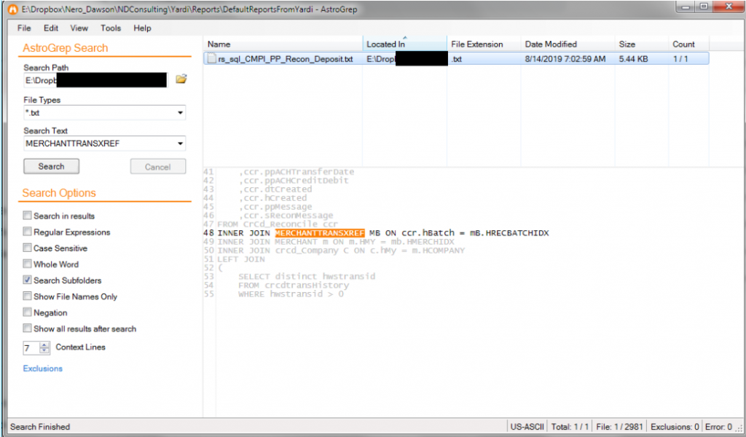The image size is (746, 437).
Task: Enable the Negation checkbox
Action: 27,312
